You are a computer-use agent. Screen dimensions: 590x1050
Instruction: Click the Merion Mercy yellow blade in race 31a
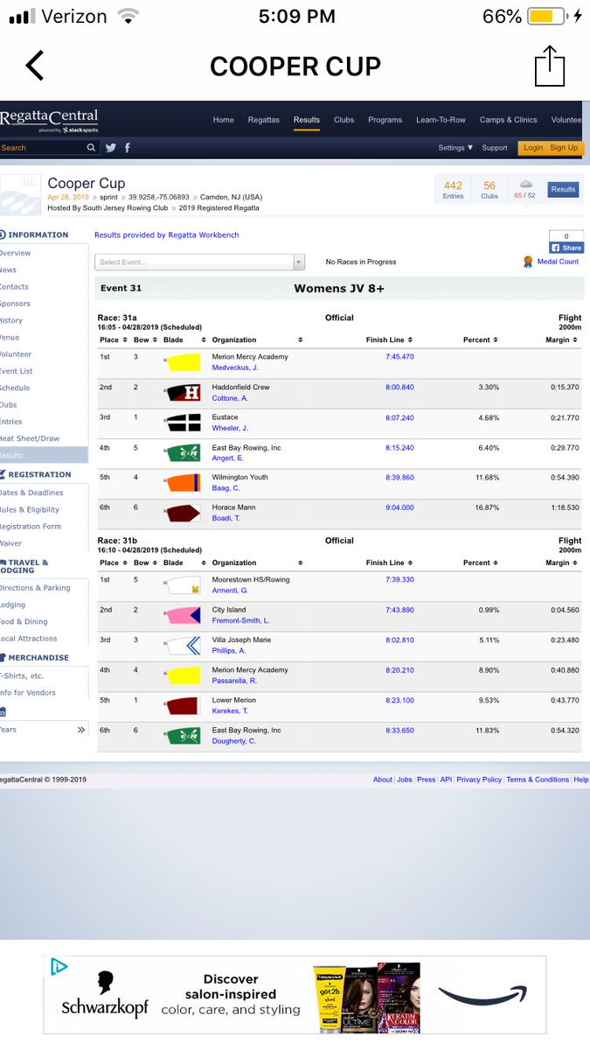click(x=182, y=362)
